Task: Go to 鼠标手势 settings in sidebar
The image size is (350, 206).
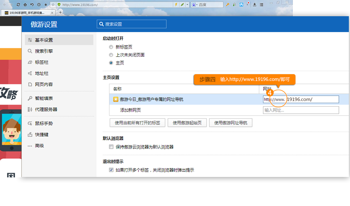Action: pos(44,124)
